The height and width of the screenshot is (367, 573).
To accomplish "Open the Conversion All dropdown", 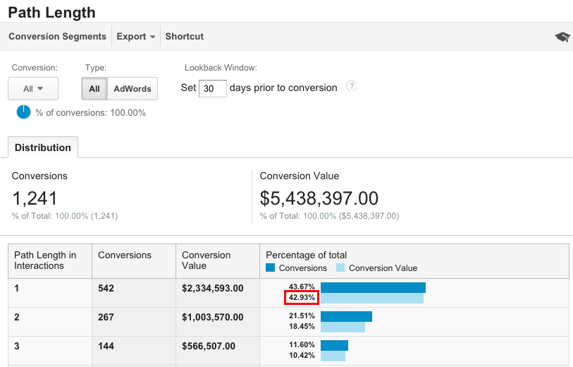I will pyautogui.click(x=33, y=89).
